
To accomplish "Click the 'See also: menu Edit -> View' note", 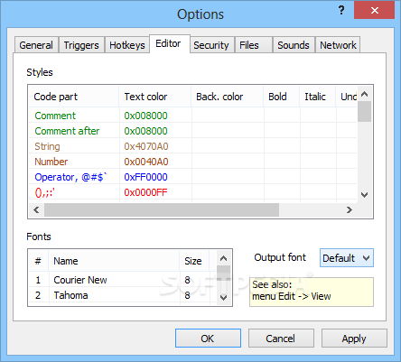I will click(312, 292).
